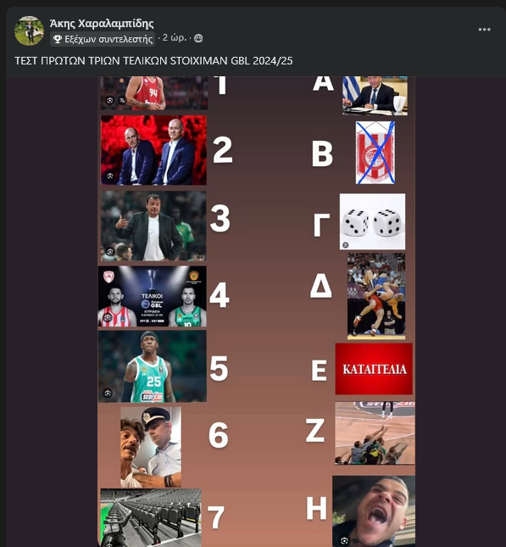
Task: Click the 2 ώρ. post timestamp
Action: [x=175, y=37]
